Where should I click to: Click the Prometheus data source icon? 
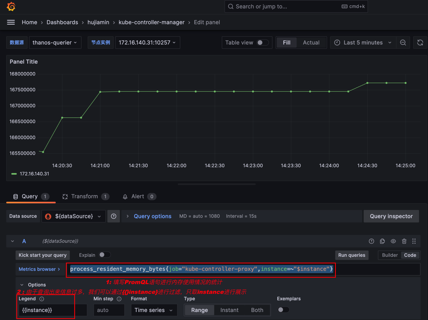(48, 216)
